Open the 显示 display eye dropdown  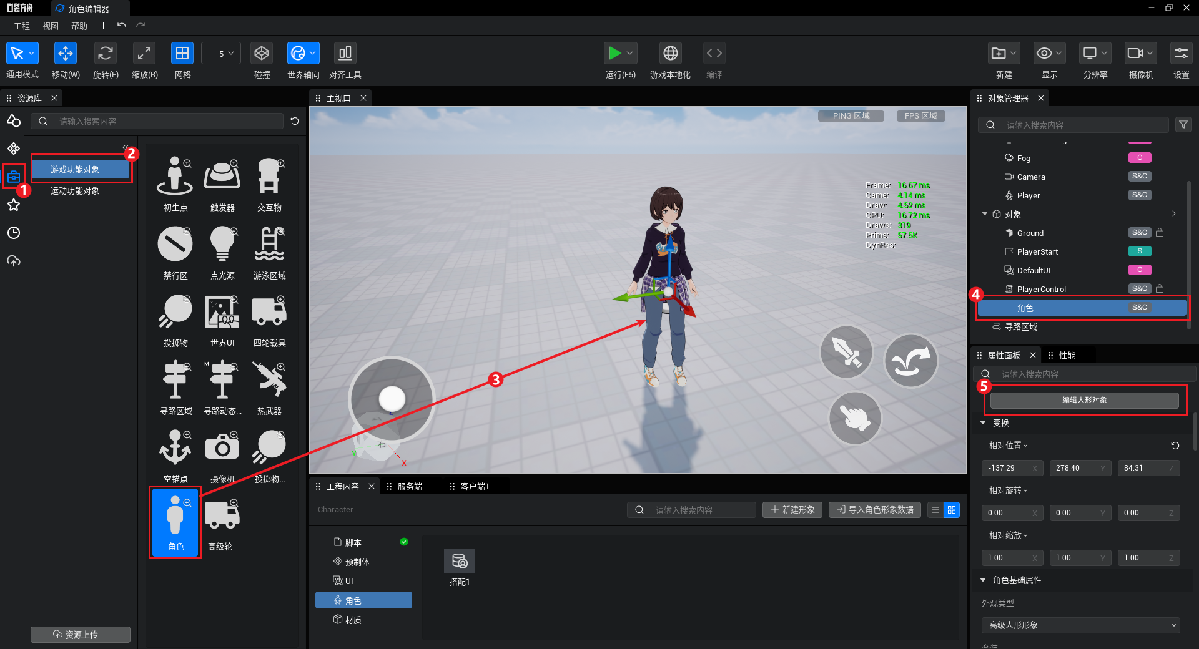pyautogui.click(x=1050, y=54)
